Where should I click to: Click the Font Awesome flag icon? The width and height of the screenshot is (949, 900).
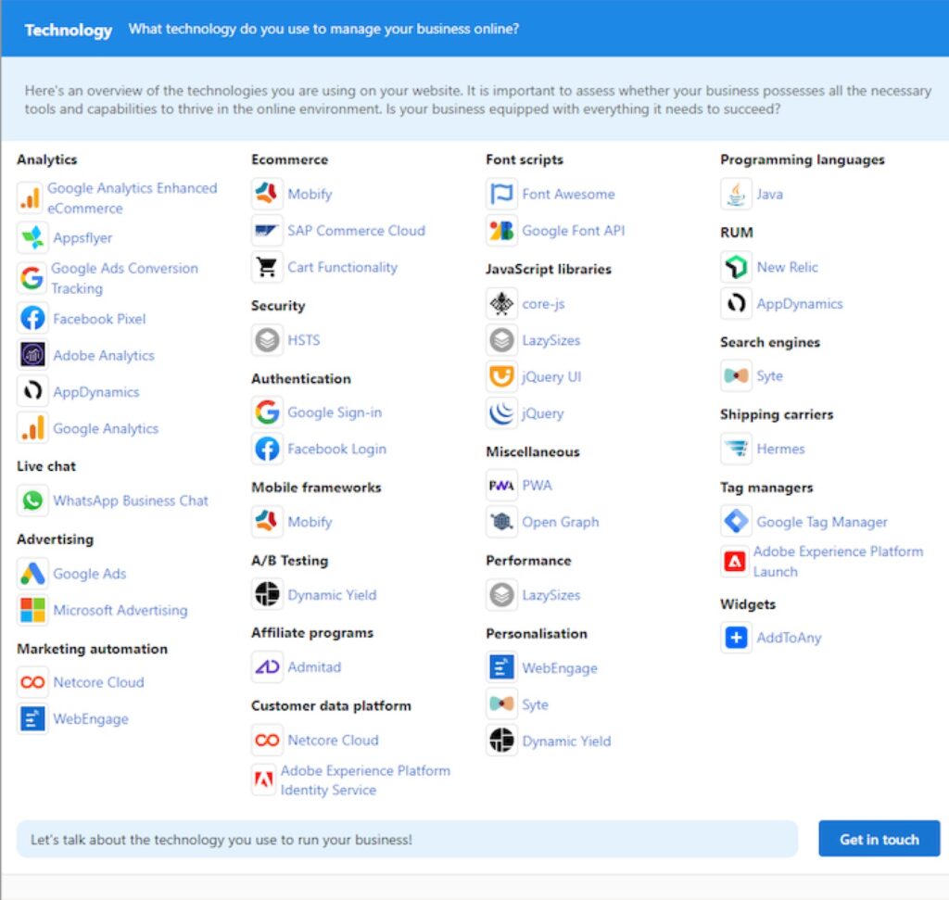click(501, 194)
